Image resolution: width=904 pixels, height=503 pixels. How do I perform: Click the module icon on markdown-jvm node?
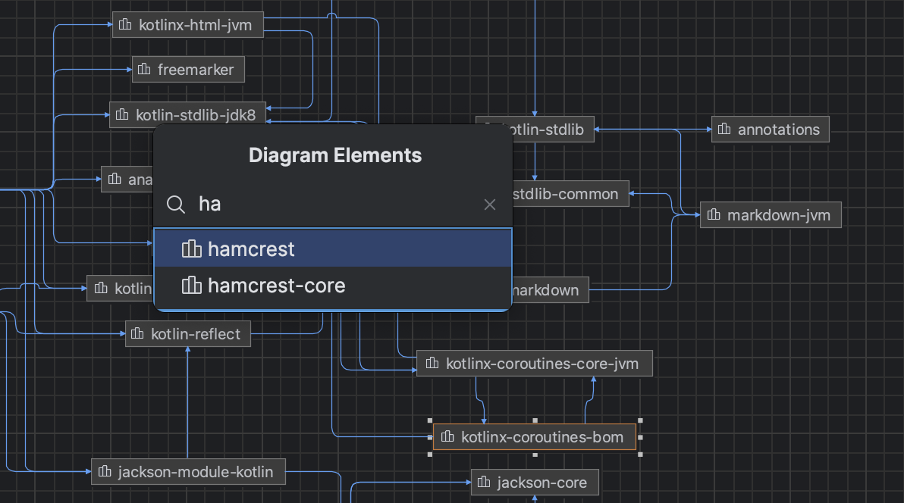tap(714, 214)
